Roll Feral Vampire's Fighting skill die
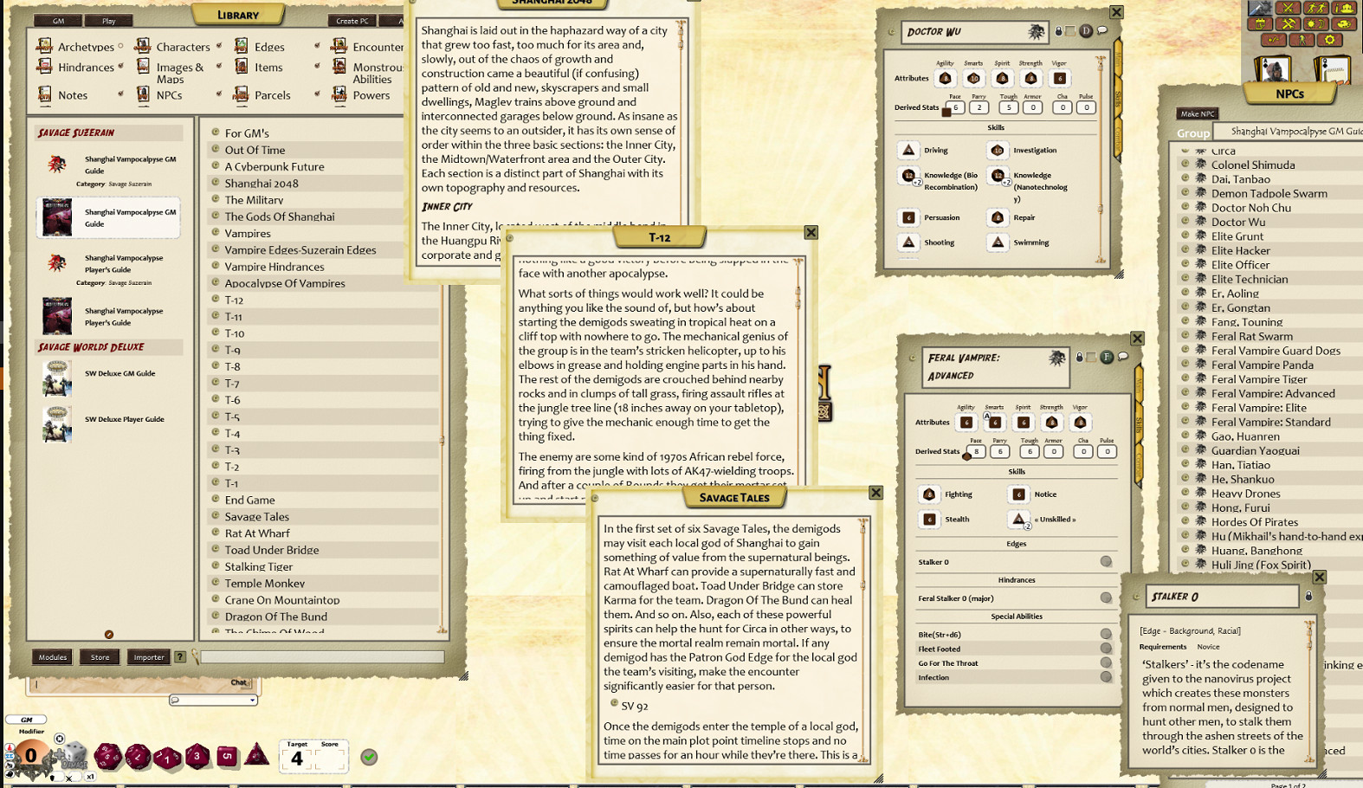This screenshot has width=1363, height=788. click(x=929, y=494)
